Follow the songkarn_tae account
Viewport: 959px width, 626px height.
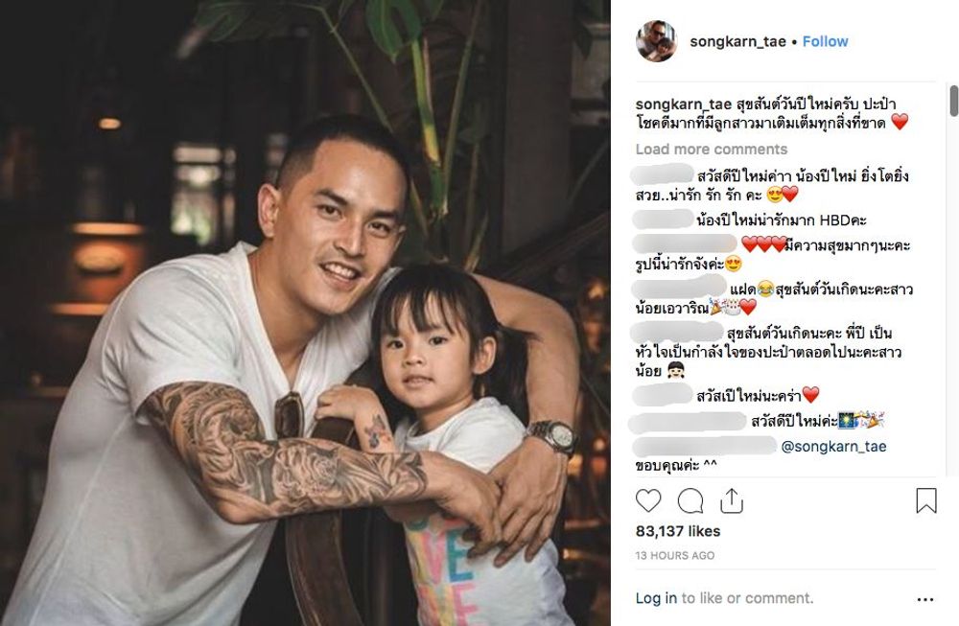(825, 41)
